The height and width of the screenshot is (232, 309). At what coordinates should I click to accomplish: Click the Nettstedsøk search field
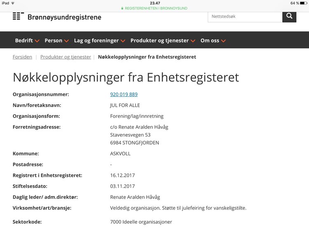[245, 16]
